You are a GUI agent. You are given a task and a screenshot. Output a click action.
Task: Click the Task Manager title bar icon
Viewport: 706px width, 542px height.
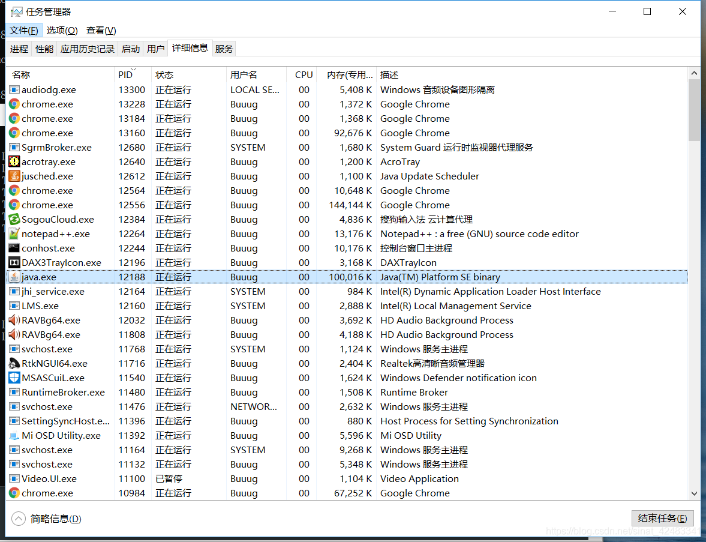17,12
